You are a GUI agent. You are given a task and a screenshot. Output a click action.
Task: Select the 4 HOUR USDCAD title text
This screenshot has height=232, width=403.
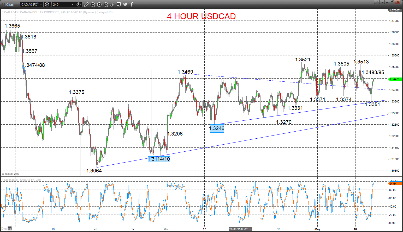point(201,16)
